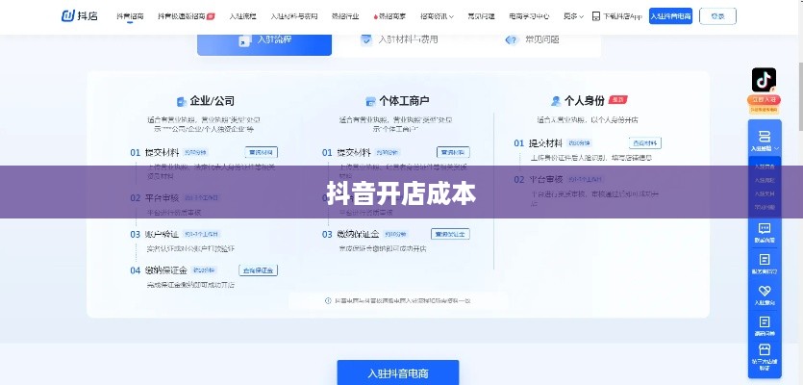
Task: Click the 个体工商户 heading
Action: click(x=405, y=100)
